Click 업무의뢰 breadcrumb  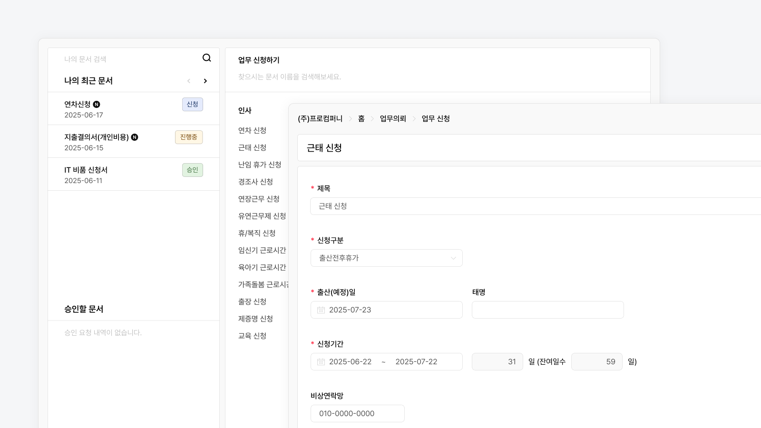(x=393, y=118)
